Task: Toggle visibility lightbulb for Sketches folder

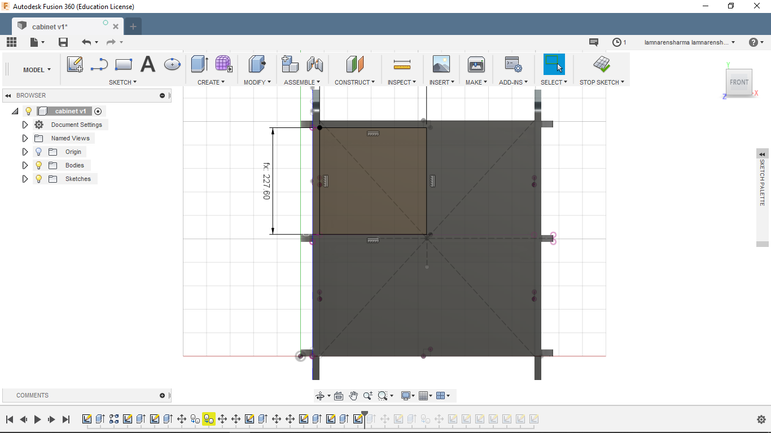Action: [x=38, y=179]
